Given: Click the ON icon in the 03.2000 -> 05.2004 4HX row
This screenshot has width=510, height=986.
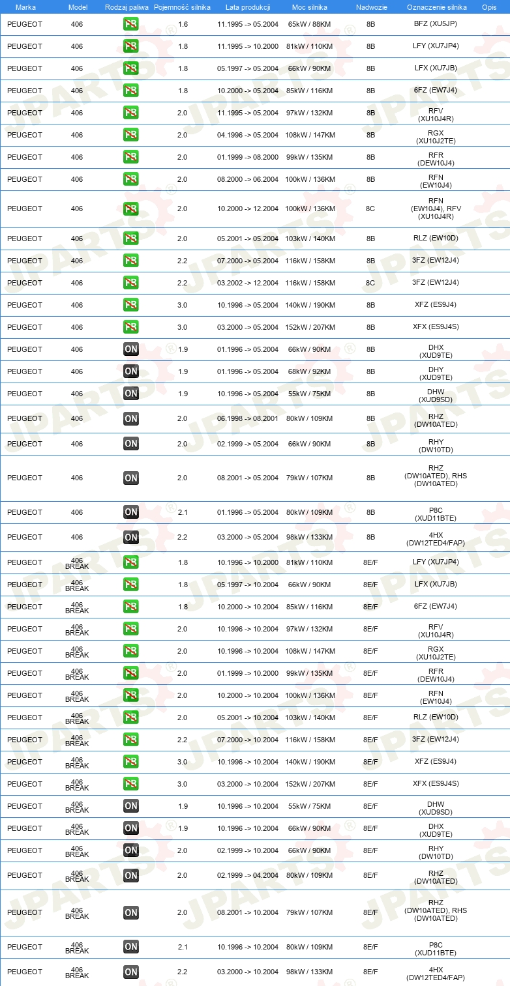Looking at the screenshot, I should pos(130,537).
